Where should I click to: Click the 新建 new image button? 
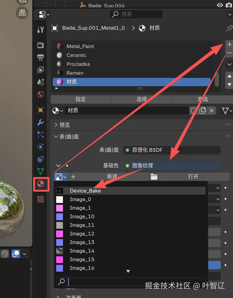(108, 177)
